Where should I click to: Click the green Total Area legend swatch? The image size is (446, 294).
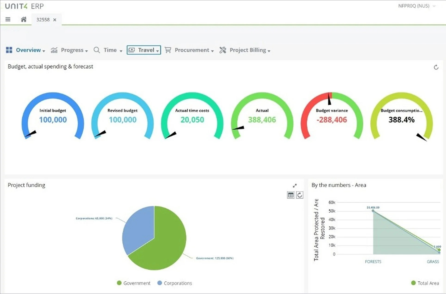point(413,283)
